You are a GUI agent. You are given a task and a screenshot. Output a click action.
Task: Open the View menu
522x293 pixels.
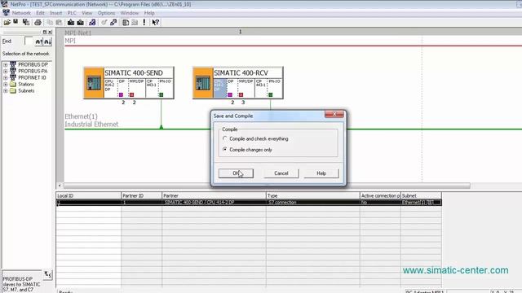(x=87, y=13)
